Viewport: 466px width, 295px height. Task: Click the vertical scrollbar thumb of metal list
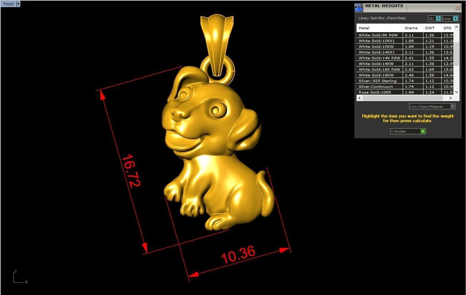(x=457, y=54)
